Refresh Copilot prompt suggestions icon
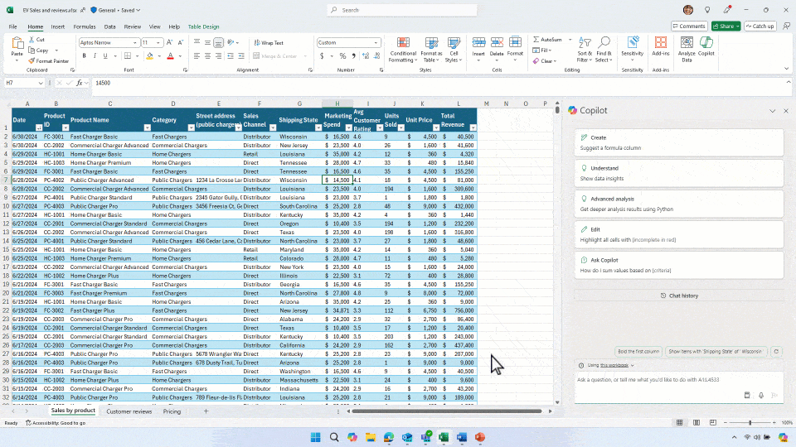Image resolution: width=796 pixels, height=447 pixels. 776,351
